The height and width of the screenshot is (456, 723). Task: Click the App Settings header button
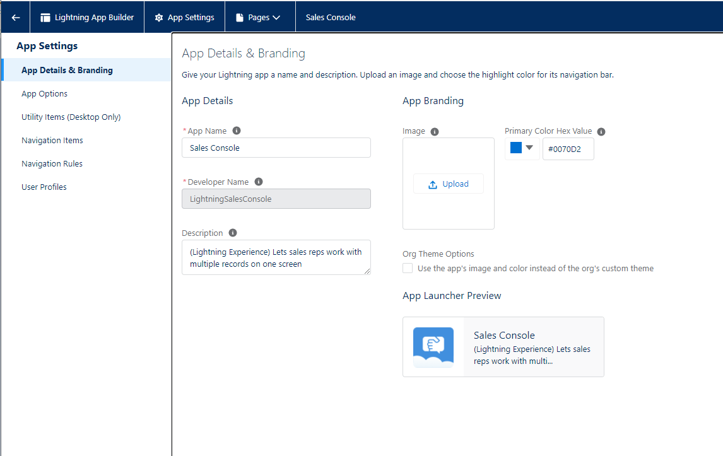(184, 18)
